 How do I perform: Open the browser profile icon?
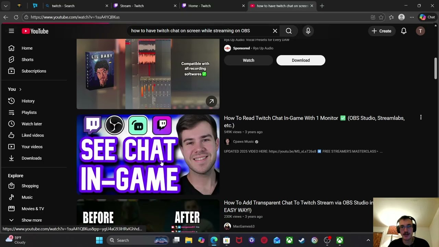click(x=402, y=17)
